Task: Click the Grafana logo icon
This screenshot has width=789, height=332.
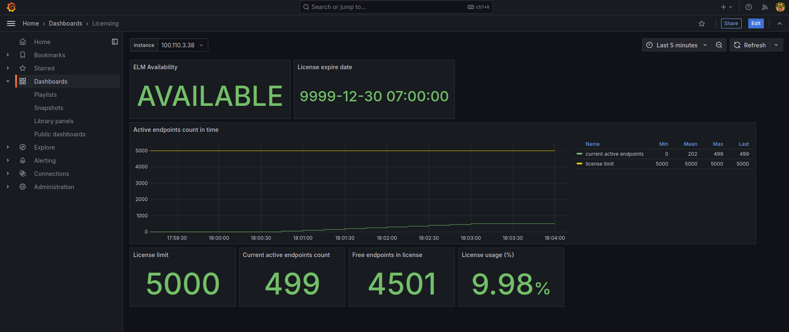Action: point(12,7)
